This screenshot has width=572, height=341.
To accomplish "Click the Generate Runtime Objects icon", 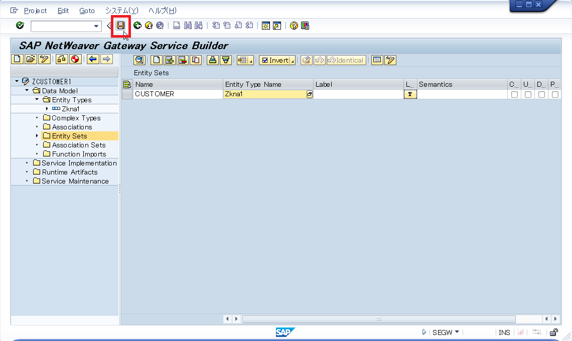I will coord(75,59).
